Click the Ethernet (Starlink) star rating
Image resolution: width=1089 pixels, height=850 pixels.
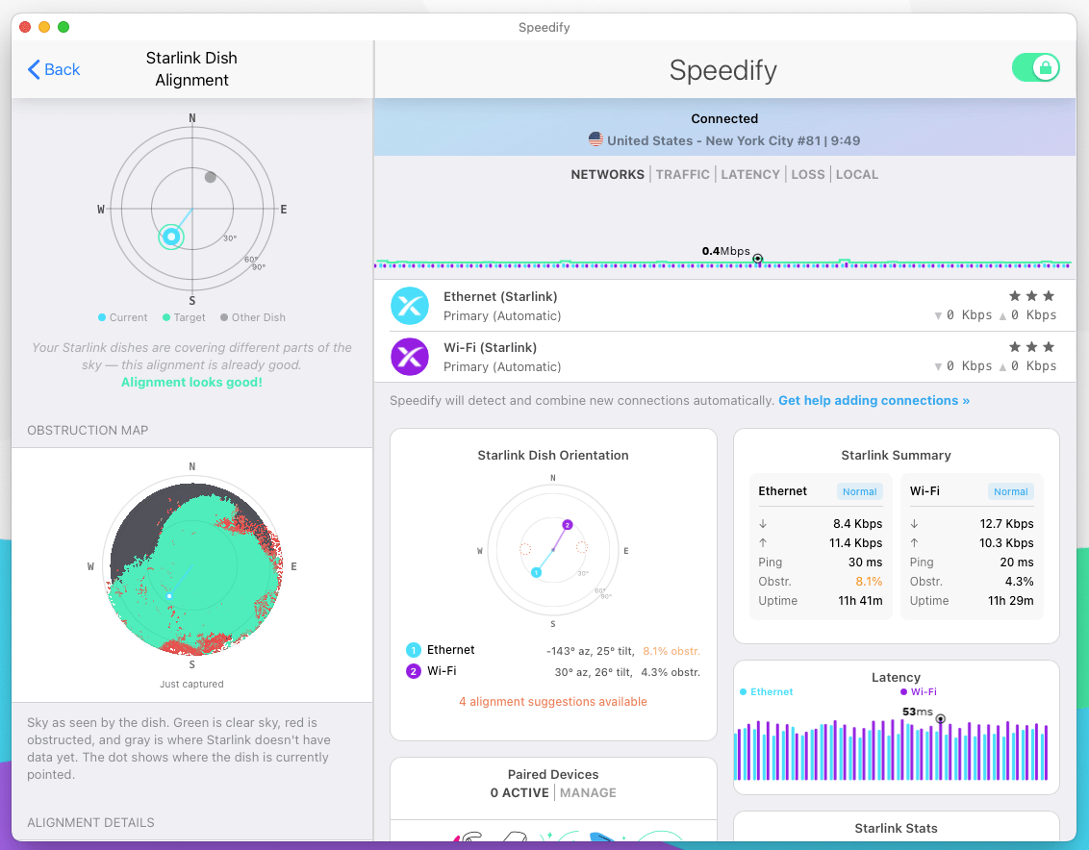(1031, 296)
